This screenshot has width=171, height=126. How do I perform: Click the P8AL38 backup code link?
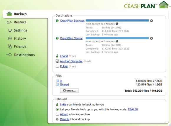(x=133, y=109)
